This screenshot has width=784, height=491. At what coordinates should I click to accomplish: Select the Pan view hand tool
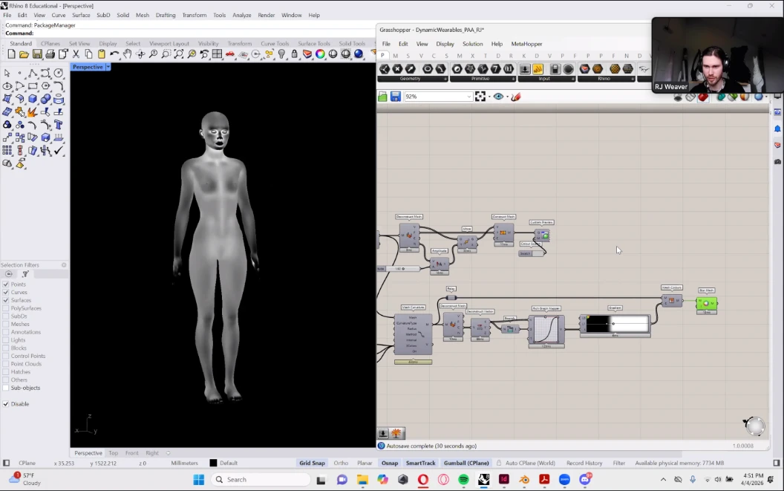[127, 54]
